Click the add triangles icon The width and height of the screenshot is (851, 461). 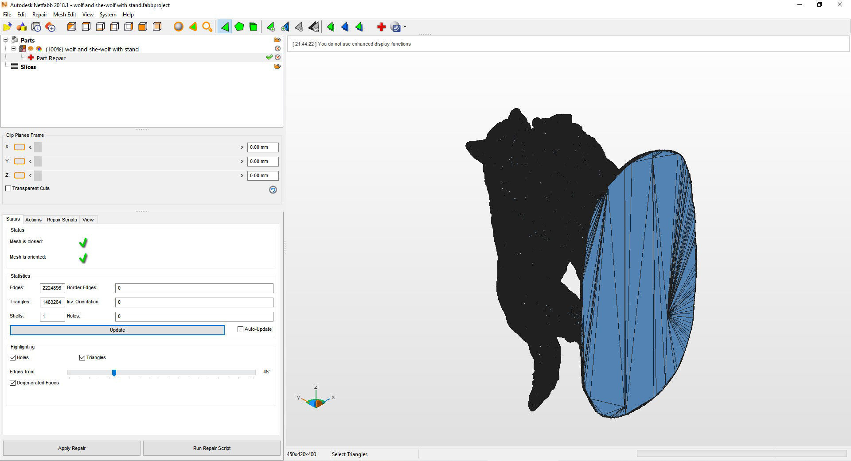[270, 27]
